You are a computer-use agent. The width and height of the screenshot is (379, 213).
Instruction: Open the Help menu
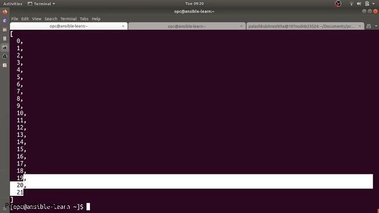click(96, 18)
